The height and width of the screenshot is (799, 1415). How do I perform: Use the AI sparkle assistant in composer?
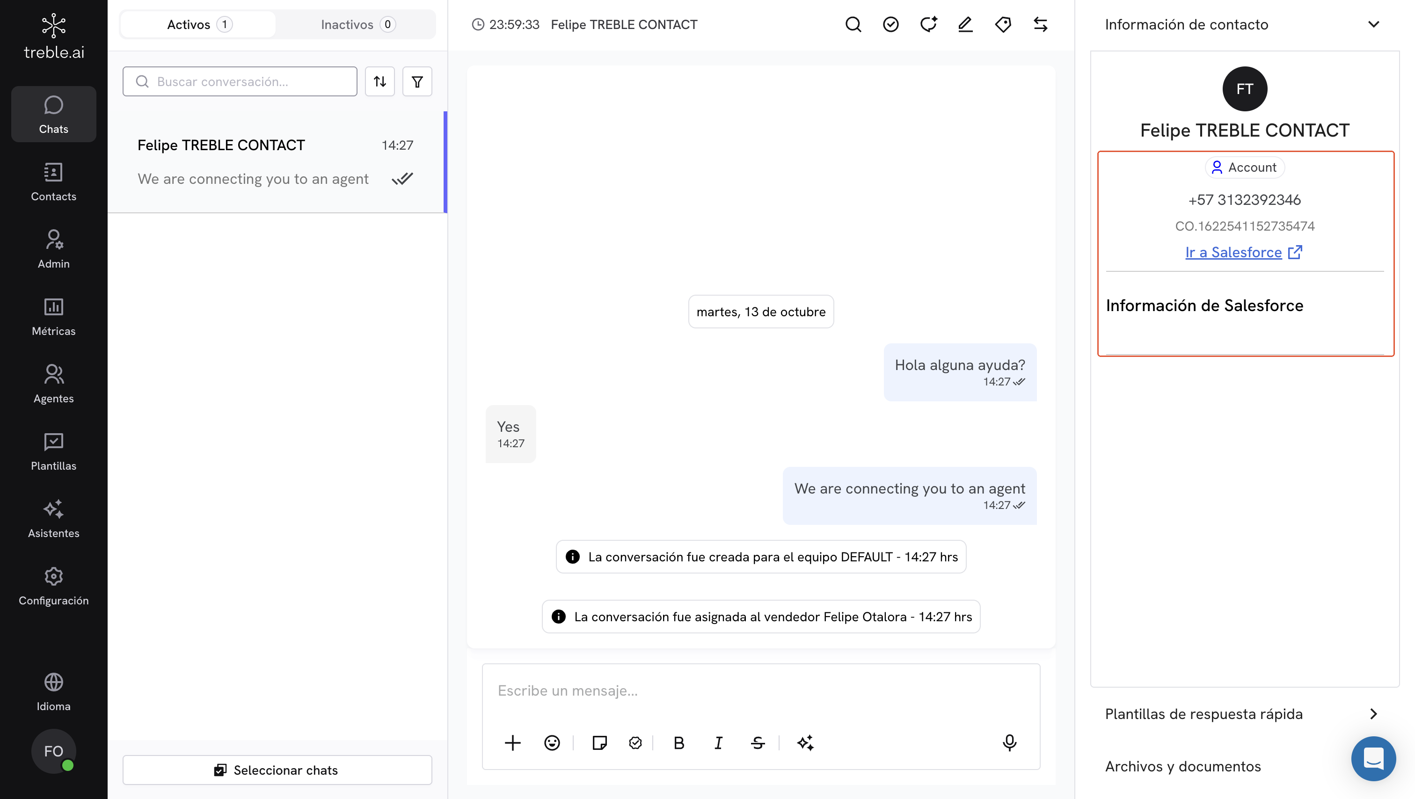(x=805, y=742)
